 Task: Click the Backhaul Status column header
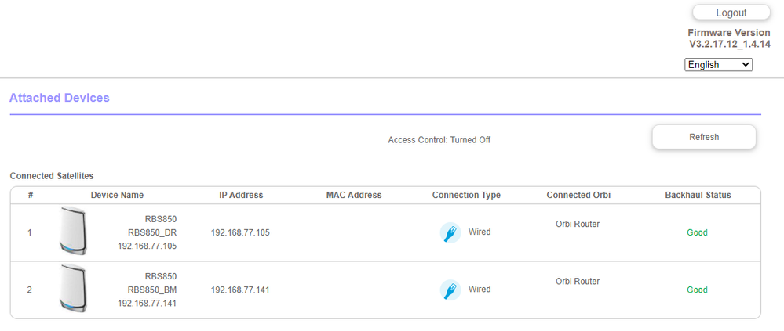[698, 195]
